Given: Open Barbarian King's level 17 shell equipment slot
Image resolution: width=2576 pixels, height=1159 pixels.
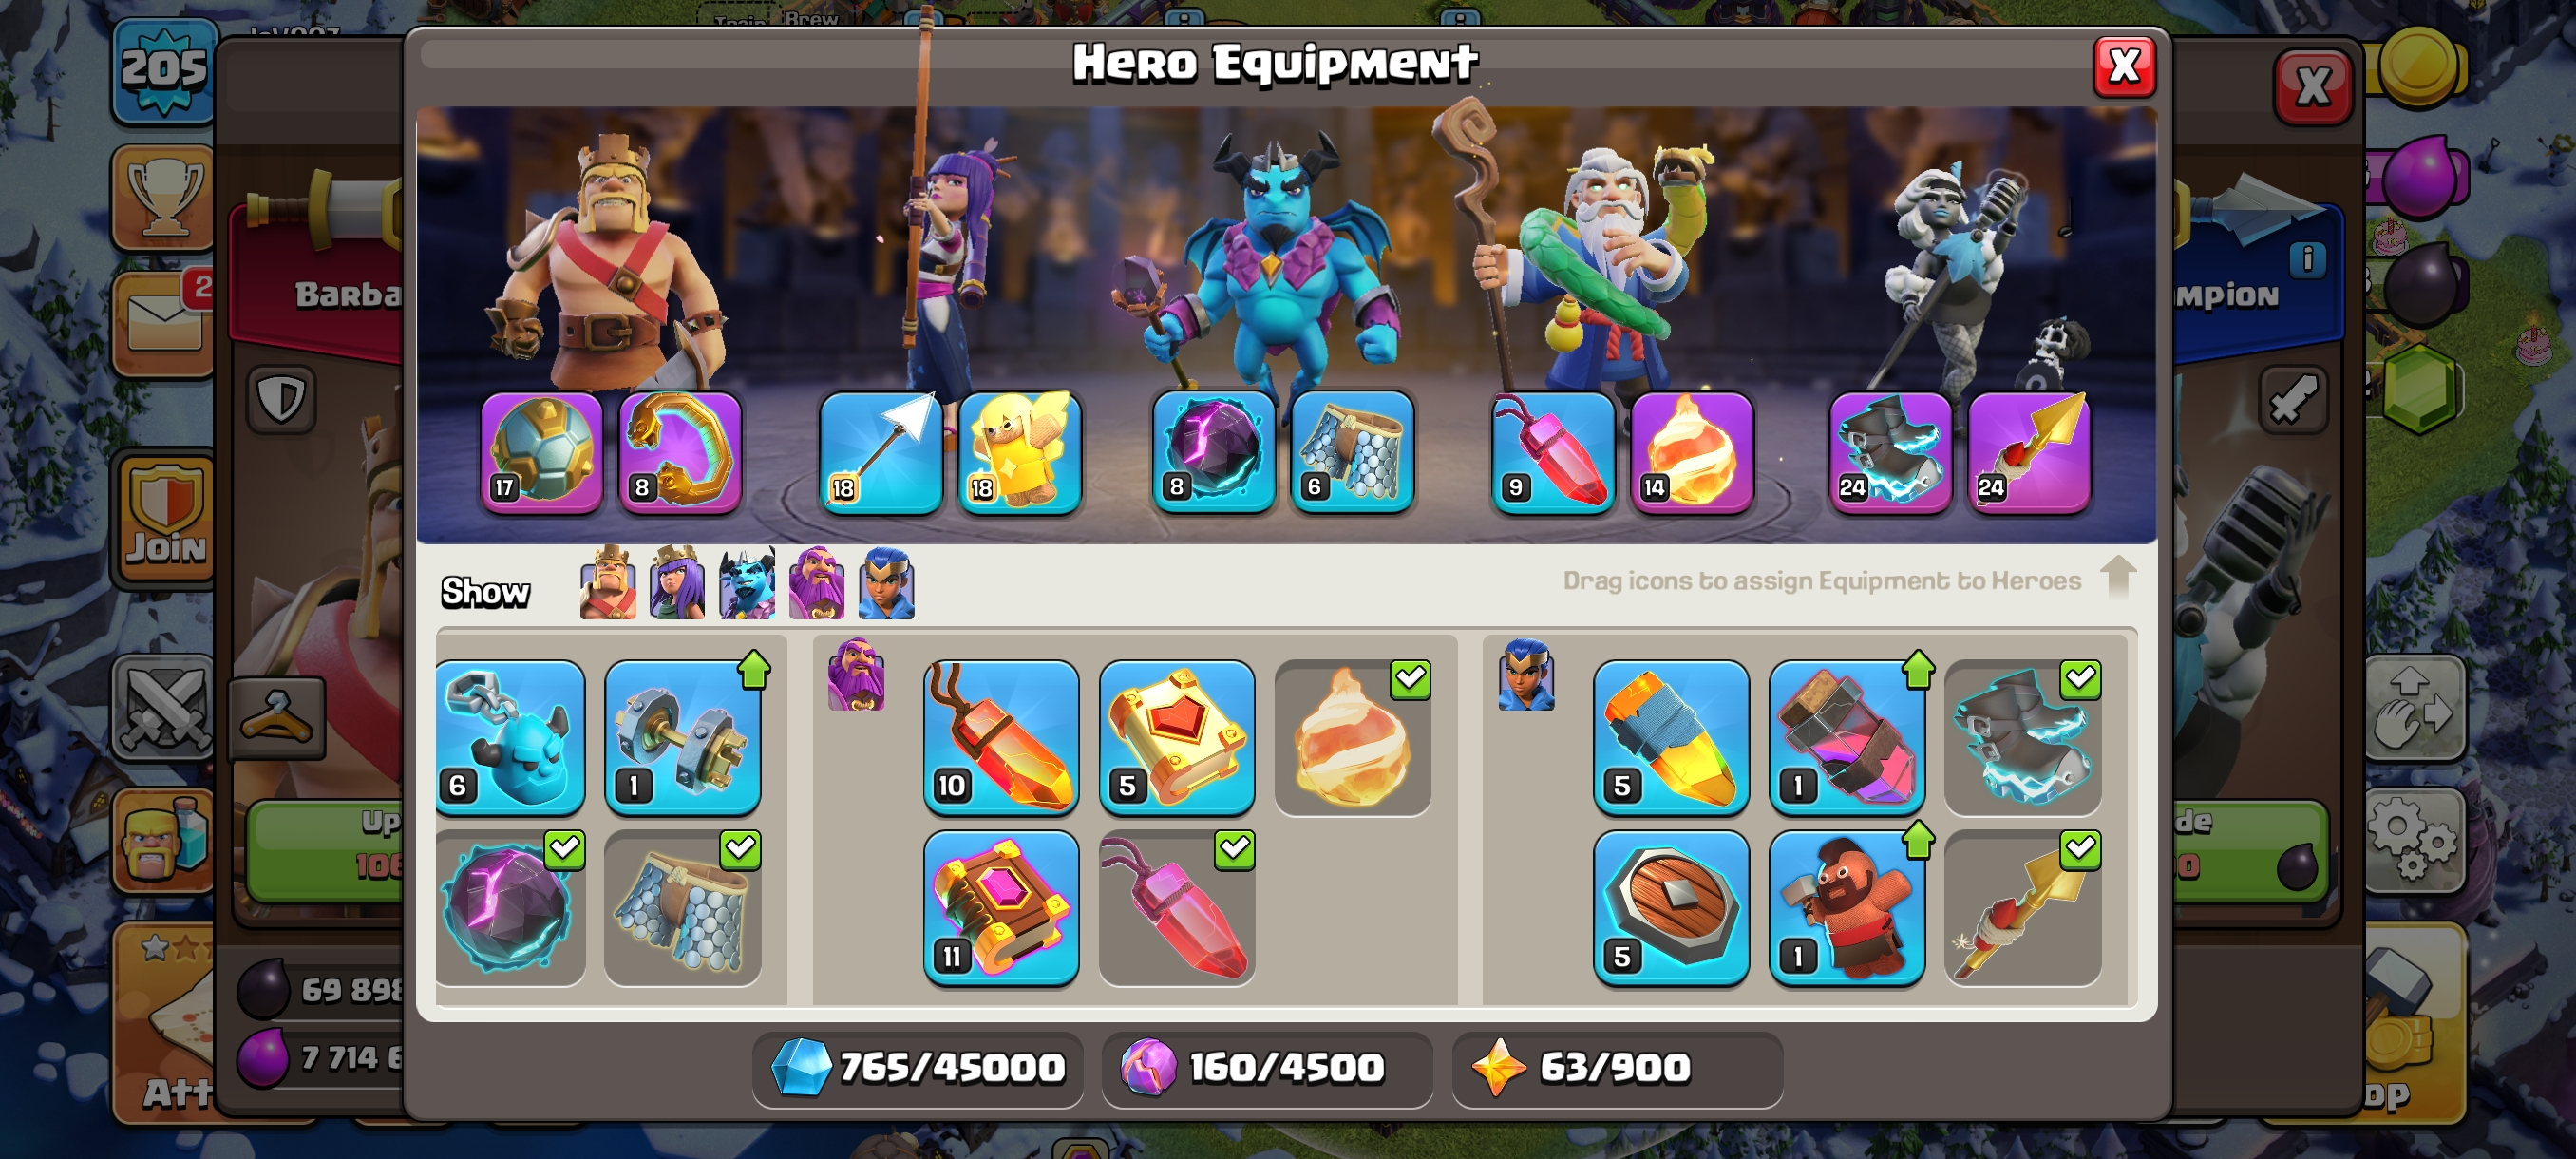Looking at the screenshot, I should pyautogui.click(x=541, y=452).
